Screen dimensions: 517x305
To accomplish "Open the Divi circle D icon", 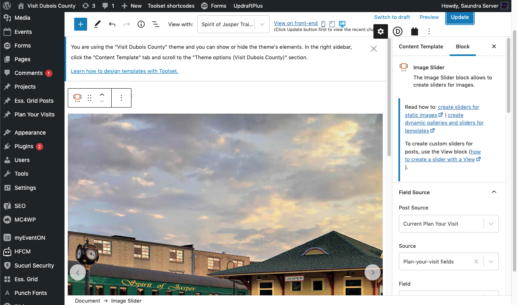I will [x=398, y=31].
